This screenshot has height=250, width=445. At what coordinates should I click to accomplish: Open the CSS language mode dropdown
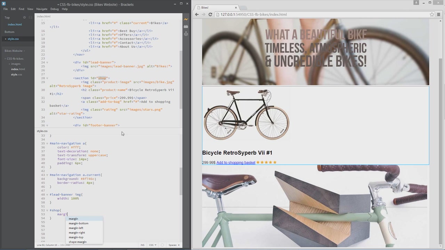(153, 245)
